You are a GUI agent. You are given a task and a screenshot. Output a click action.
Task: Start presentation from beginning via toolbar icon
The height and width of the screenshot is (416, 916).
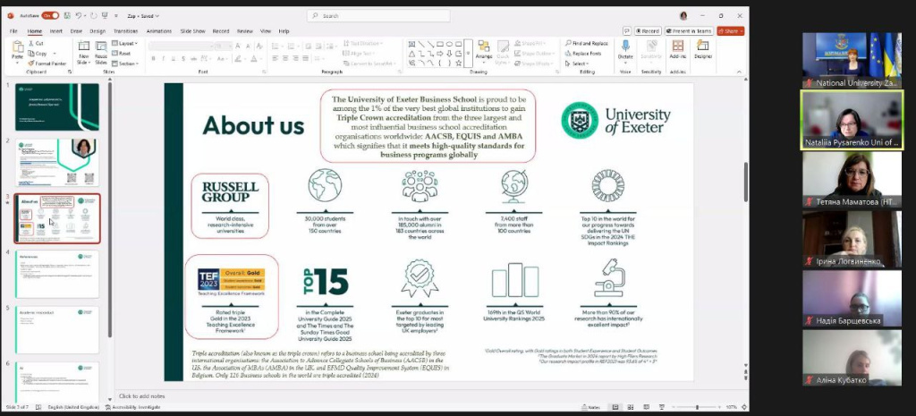click(x=105, y=16)
